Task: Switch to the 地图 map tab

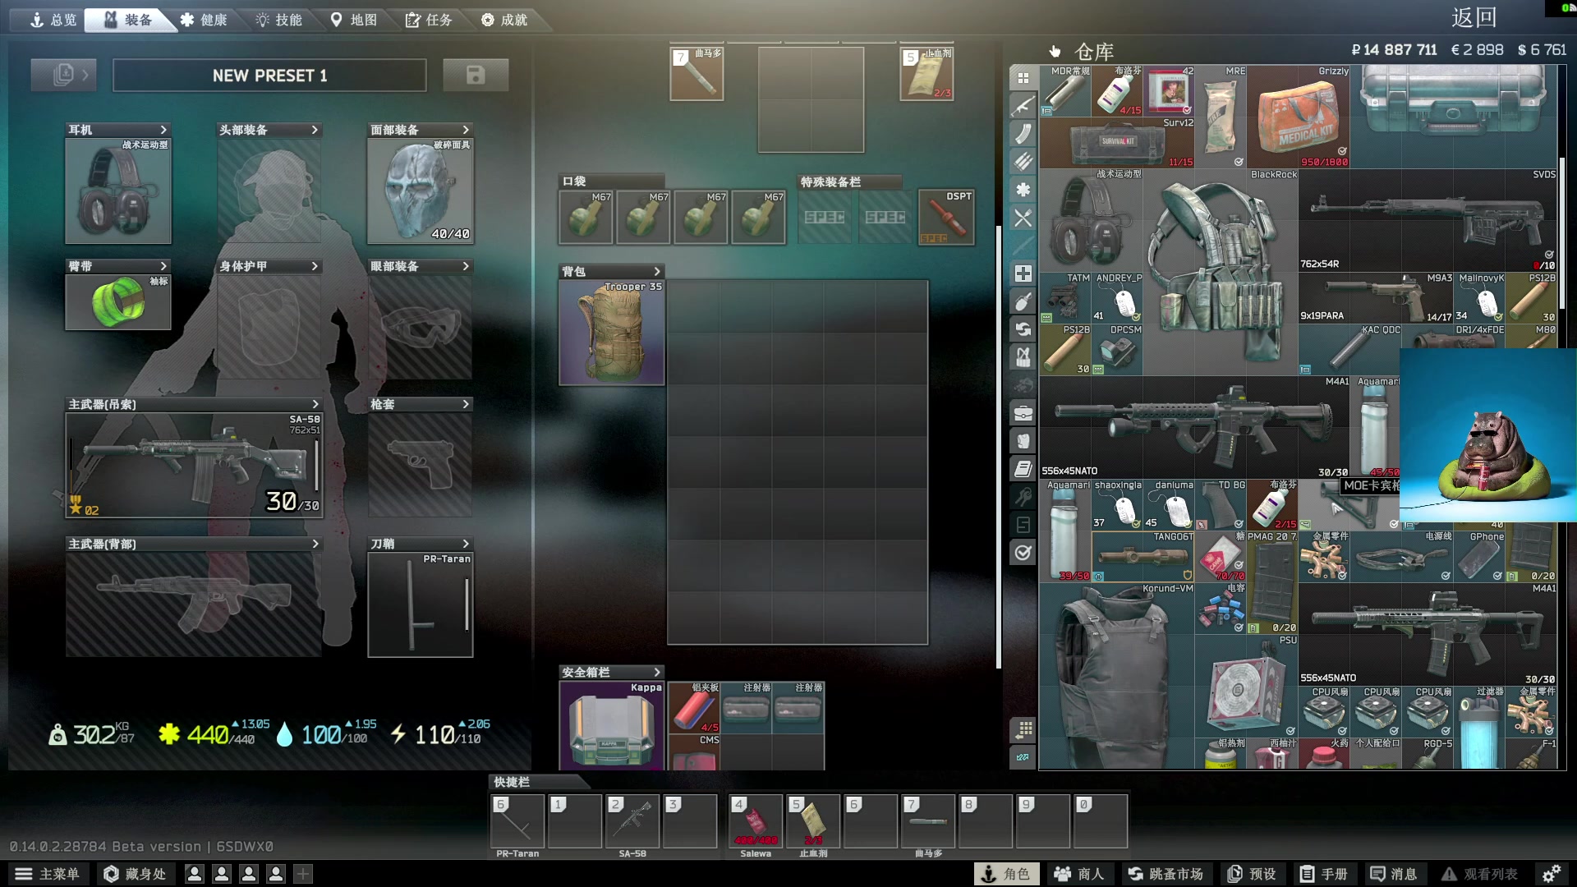Action: coord(354,20)
